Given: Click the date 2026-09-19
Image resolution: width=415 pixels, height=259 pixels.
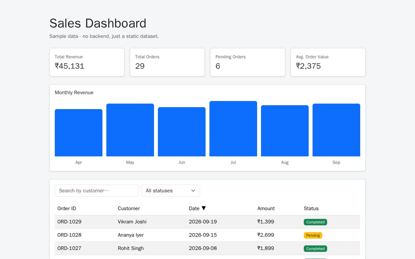Looking at the screenshot, I should pyautogui.click(x=203, y=222).
